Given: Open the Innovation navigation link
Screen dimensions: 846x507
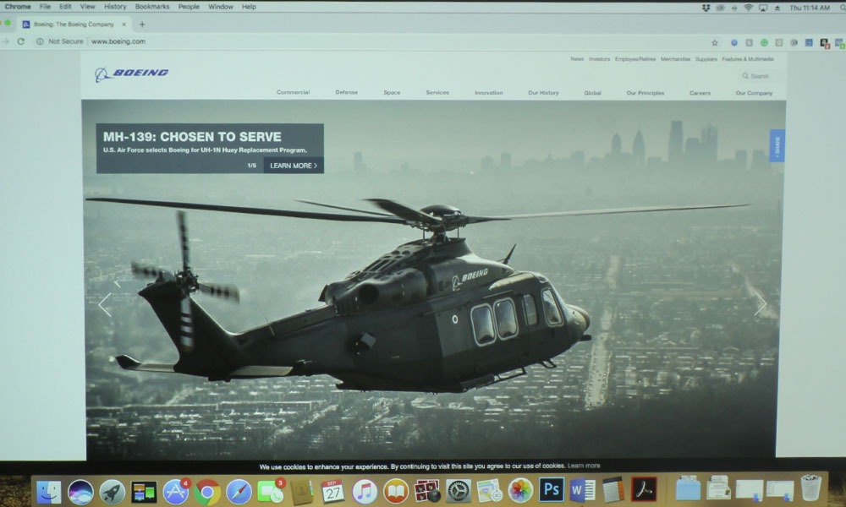Looking at the screenshot, I should 488,93.
